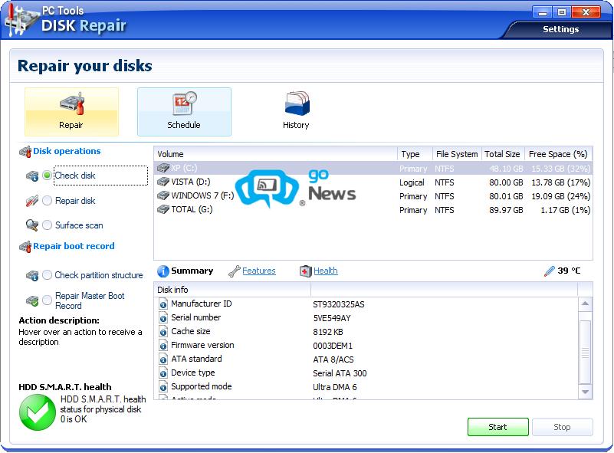Image resolution: width=614 pixels, height=453 pixels.
Task: Sort by the Free Space (%) column header
Action: coord(558,154)
